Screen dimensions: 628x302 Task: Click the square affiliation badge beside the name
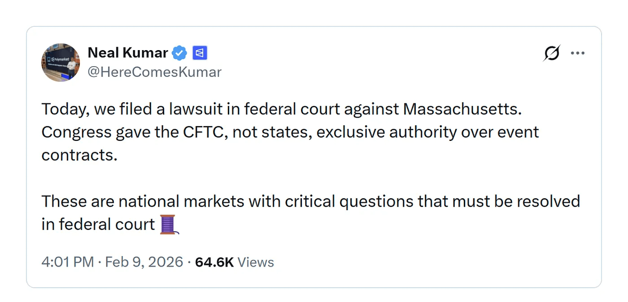tap(200, 53)
